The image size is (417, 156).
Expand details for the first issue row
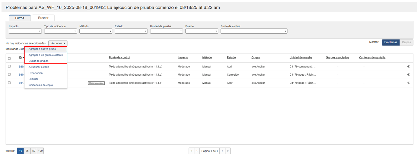(408, 67)
